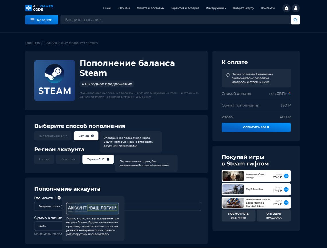Click the DayZ Frostline title text
Viewport: 327px width, 248px height.
(254, 189)
